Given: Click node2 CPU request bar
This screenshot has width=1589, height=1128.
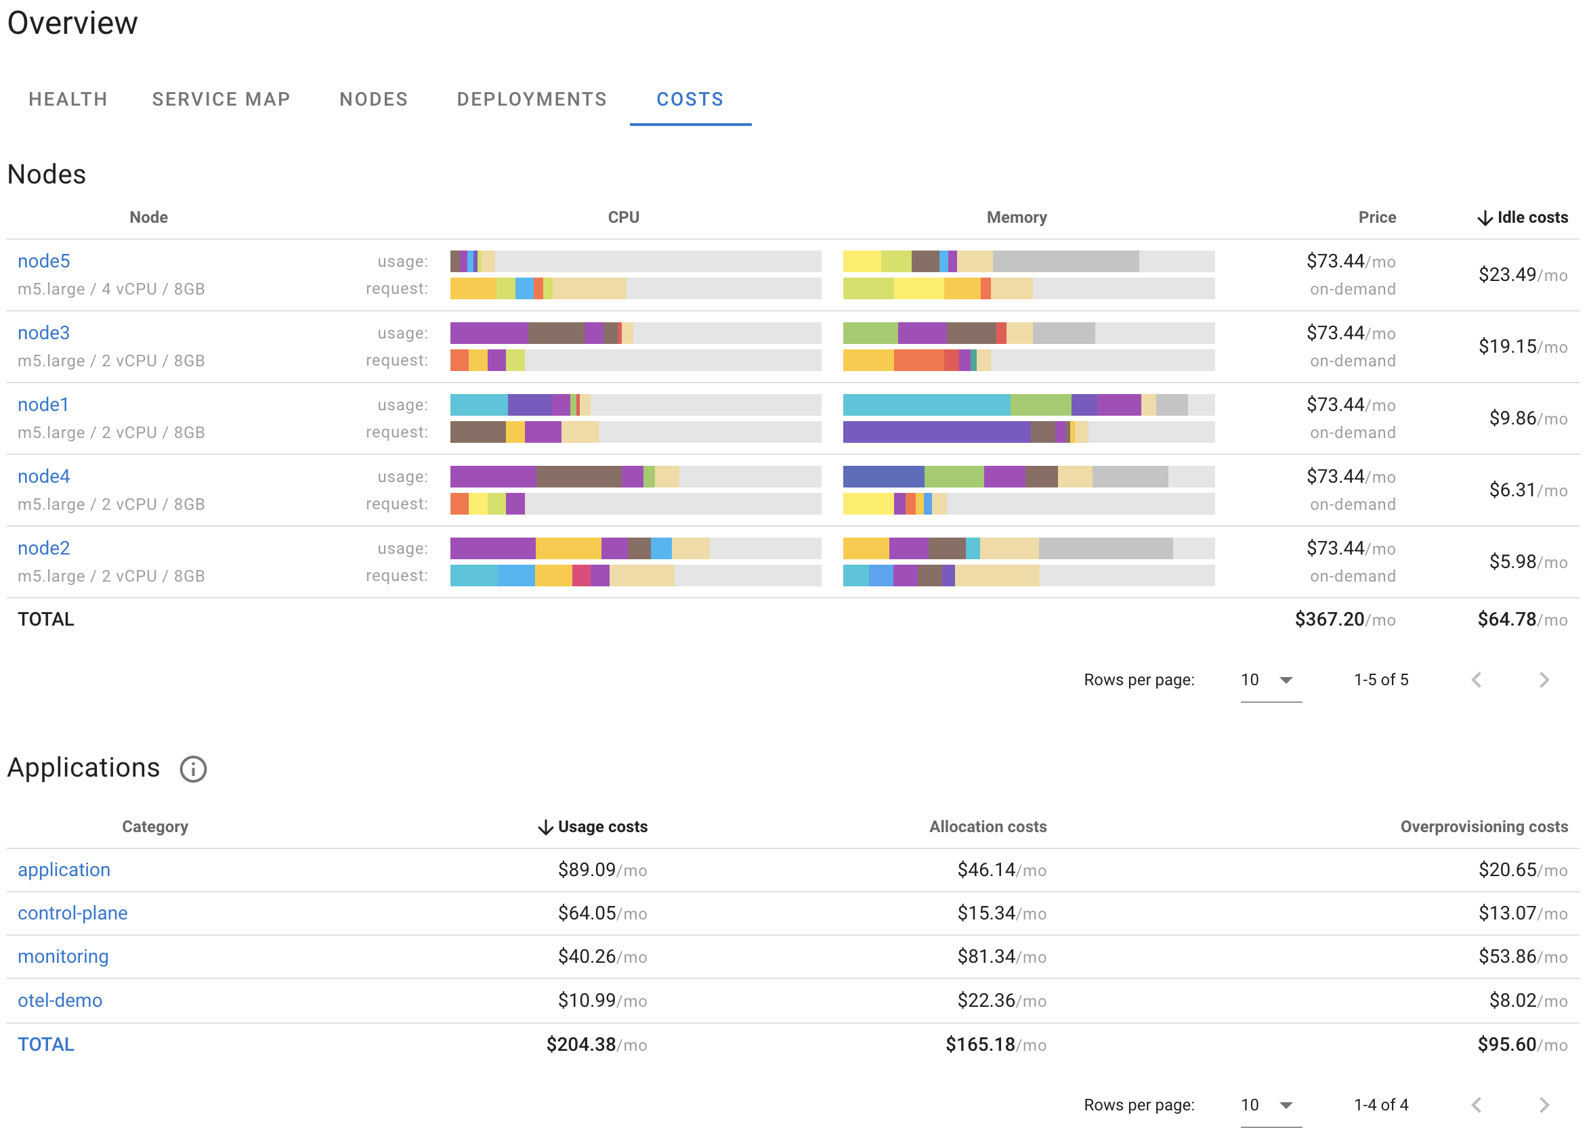Looking at the screenshot, I should pyautogui.click(x=636, y=576).
